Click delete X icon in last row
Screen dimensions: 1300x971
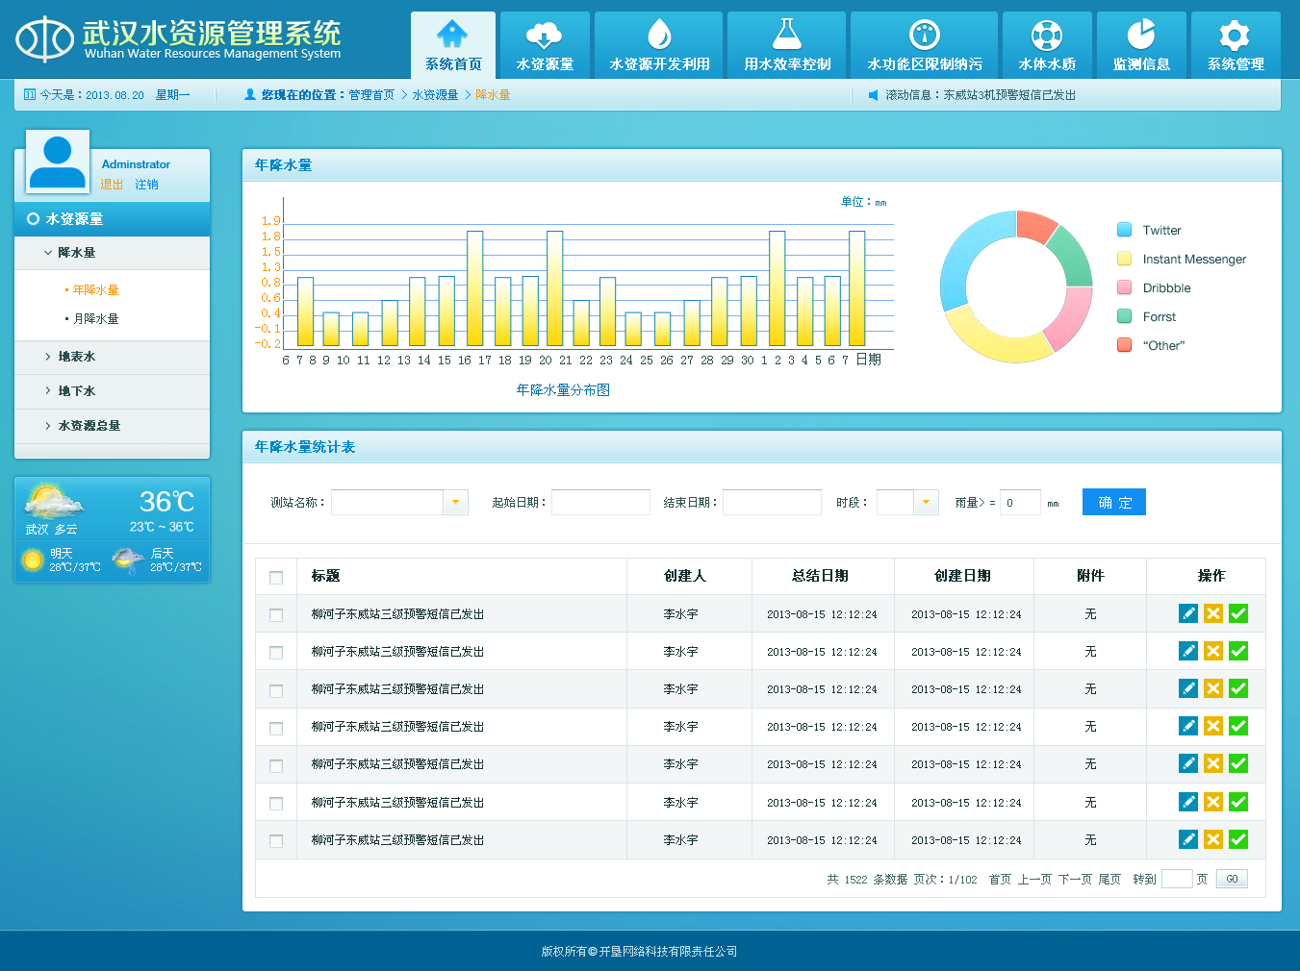(x=1213, y=839)
